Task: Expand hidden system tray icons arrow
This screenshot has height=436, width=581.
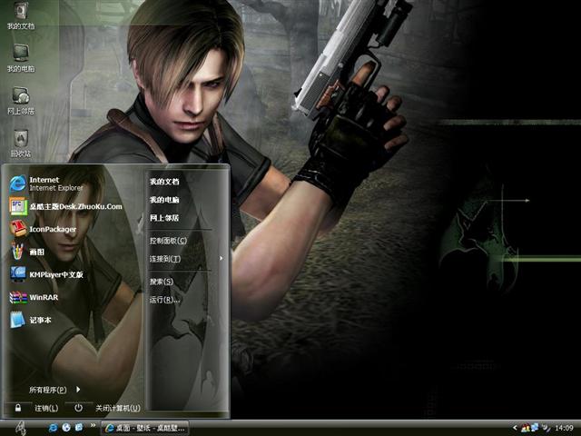Action: pyautogui.click(x=515, y=428)
